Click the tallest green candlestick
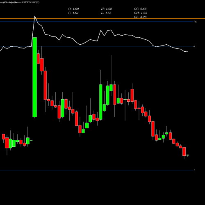The image size is (205, 205). pyautogui.click(x=35, y=77)
